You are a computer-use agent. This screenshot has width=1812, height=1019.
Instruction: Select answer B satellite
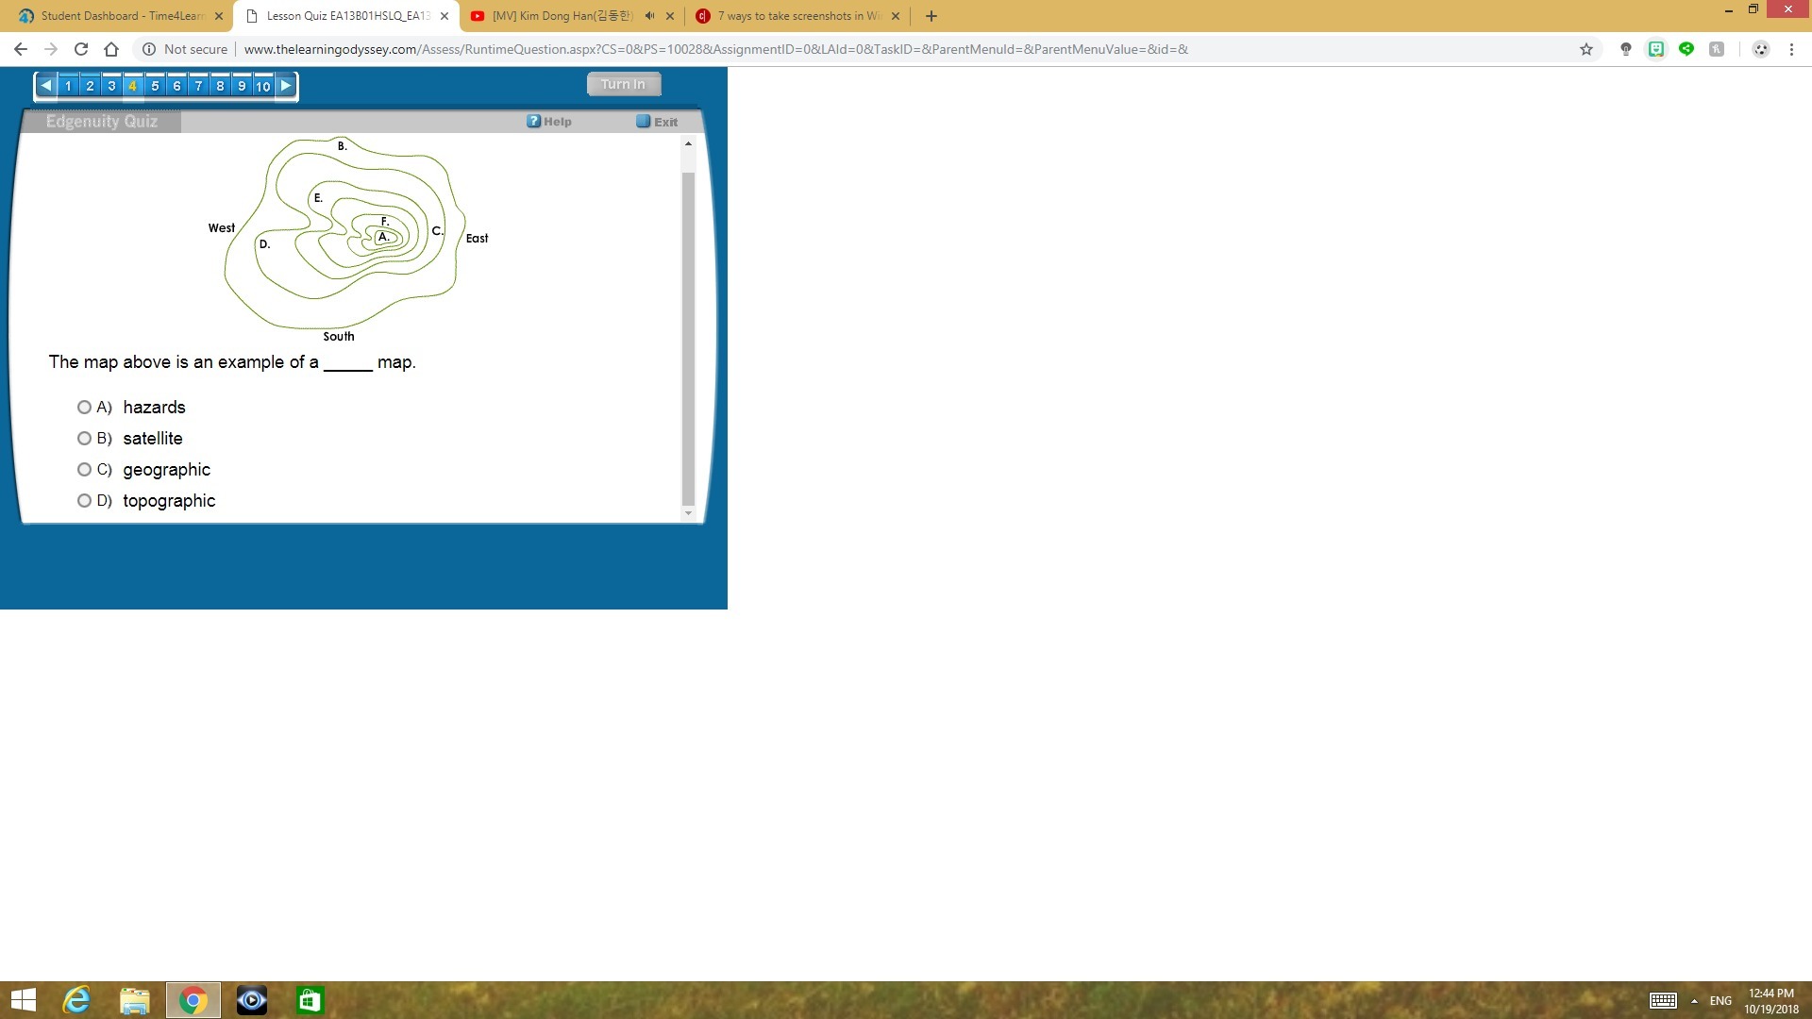click(x=84, y=439)
